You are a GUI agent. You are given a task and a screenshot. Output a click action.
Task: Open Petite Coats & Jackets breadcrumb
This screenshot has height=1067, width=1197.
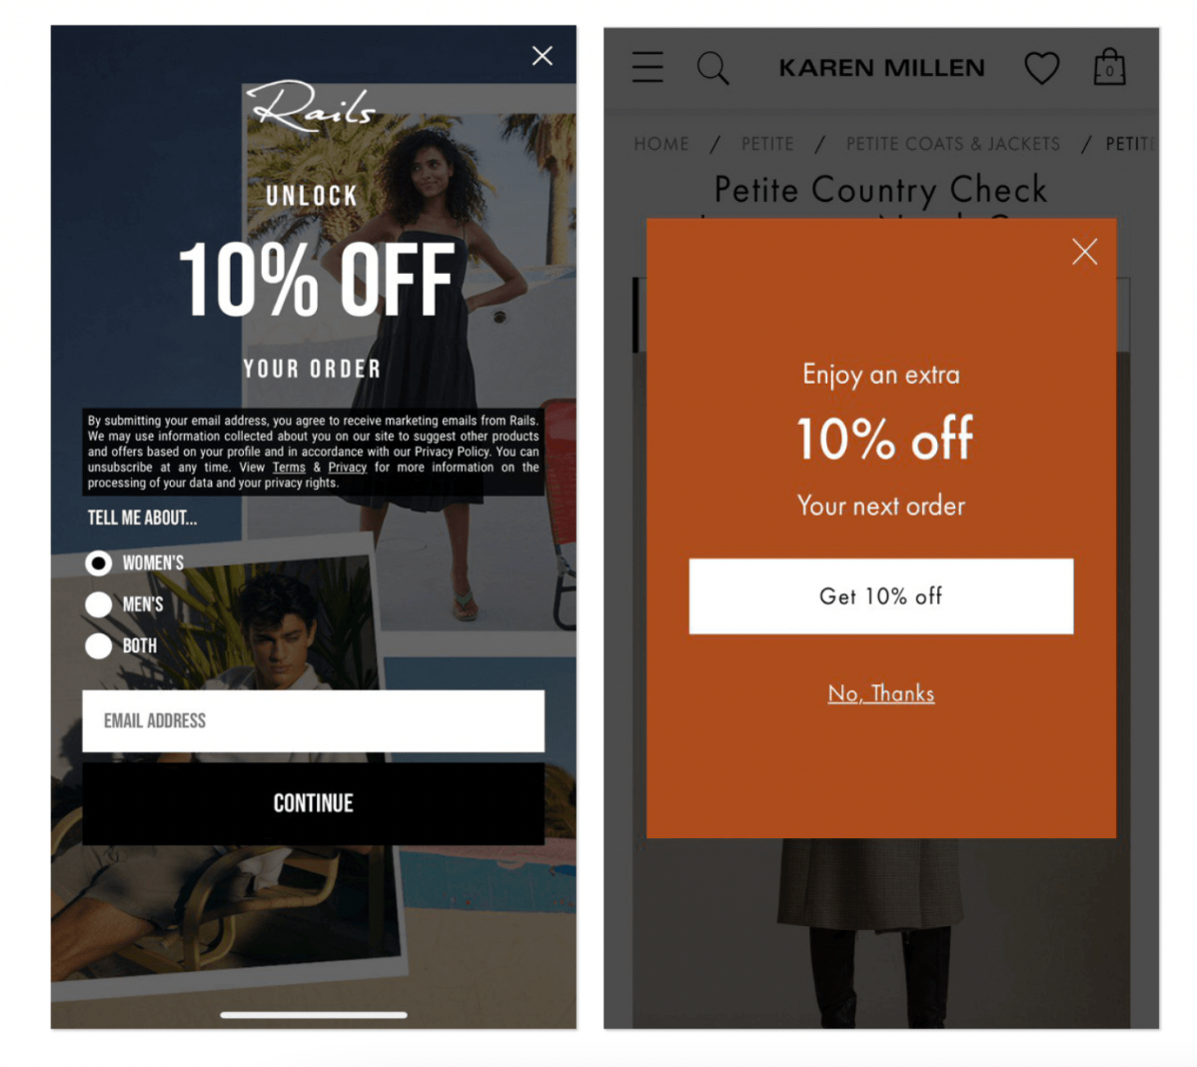point(953,144)
